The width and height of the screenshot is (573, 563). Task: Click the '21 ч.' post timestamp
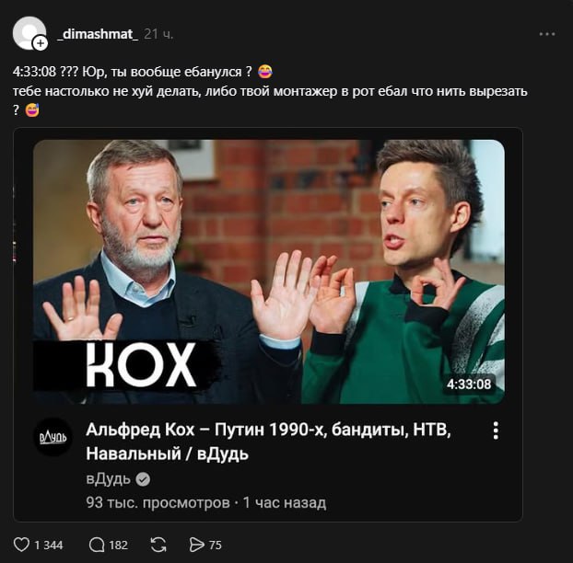[159, 34]
